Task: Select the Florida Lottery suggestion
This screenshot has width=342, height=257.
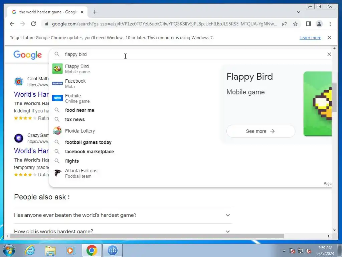Action: tap(135, 131)
